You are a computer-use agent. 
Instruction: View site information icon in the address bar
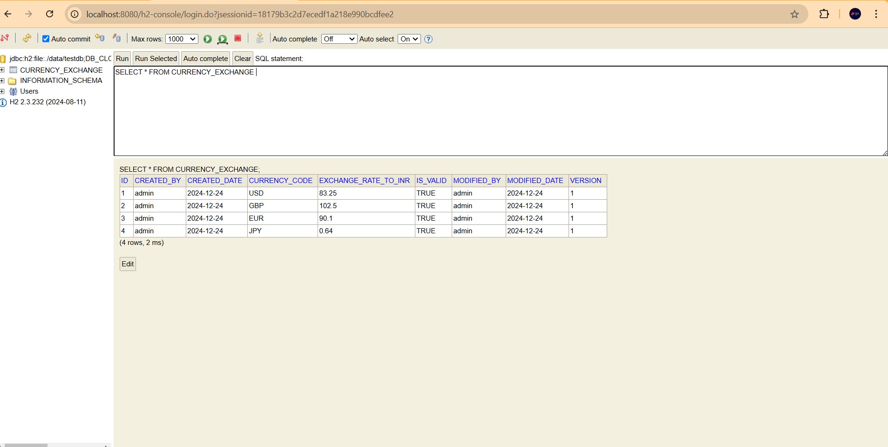pyautogui.click(x=75, y=14)
